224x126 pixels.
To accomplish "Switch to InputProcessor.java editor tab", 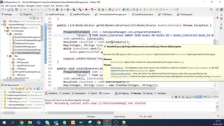I will coord(142,14).
